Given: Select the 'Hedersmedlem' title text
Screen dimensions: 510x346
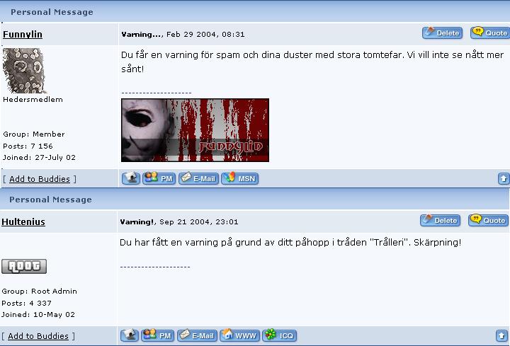Looking at the screenshot, I should point(33,100).
